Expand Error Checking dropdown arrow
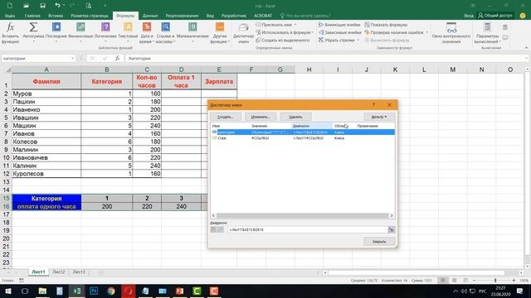Screen dimensions: 531x298 pyautogui.click(x=426, y=32)
